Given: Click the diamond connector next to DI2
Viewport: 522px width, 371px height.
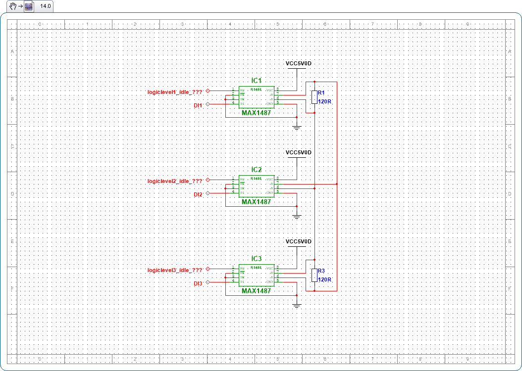Looking at the screenshot, I should coord(208,193).
